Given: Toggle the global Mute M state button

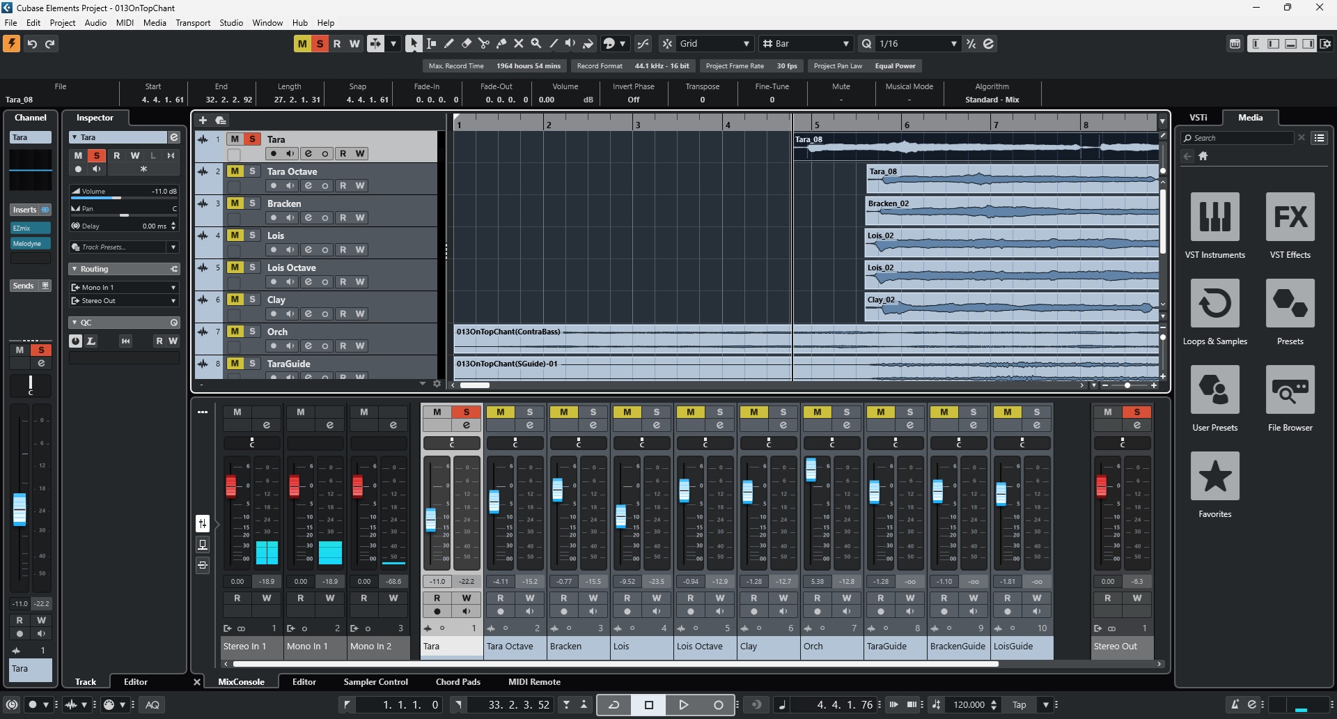Looking at the screenshot, I should (302, 44).
